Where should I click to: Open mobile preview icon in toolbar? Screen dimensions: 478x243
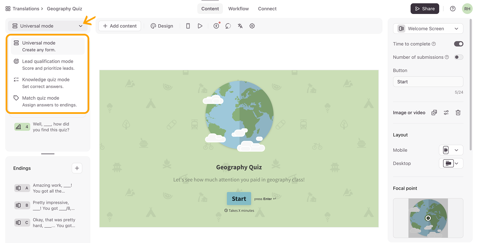coord(188,26)
